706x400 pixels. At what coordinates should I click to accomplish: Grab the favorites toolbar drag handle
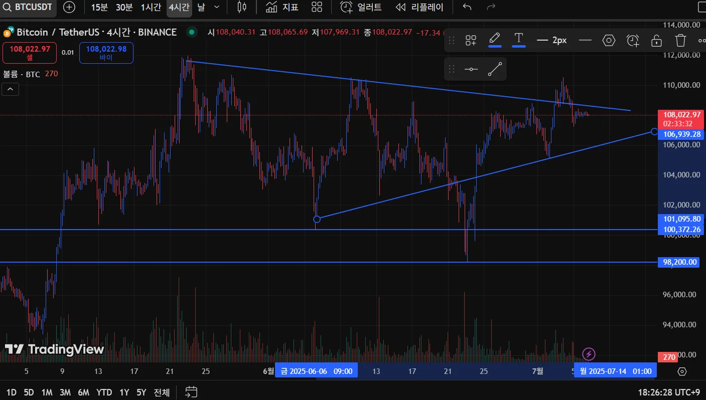(x=452, y=69)
